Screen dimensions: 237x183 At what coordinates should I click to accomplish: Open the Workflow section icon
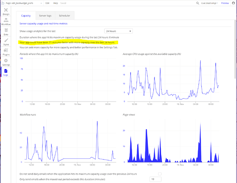[x=6, y=22]
